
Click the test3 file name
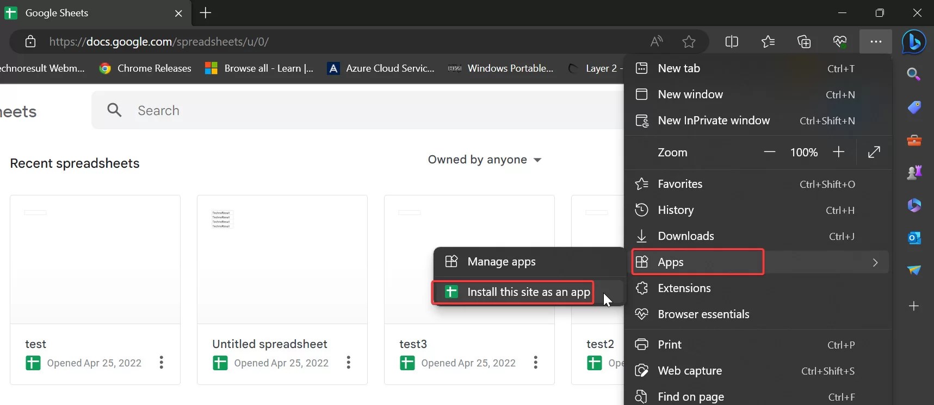[x=413, y=344]
